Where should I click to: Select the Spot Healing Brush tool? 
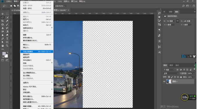pos(3,25)
